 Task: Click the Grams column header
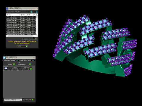23,15
